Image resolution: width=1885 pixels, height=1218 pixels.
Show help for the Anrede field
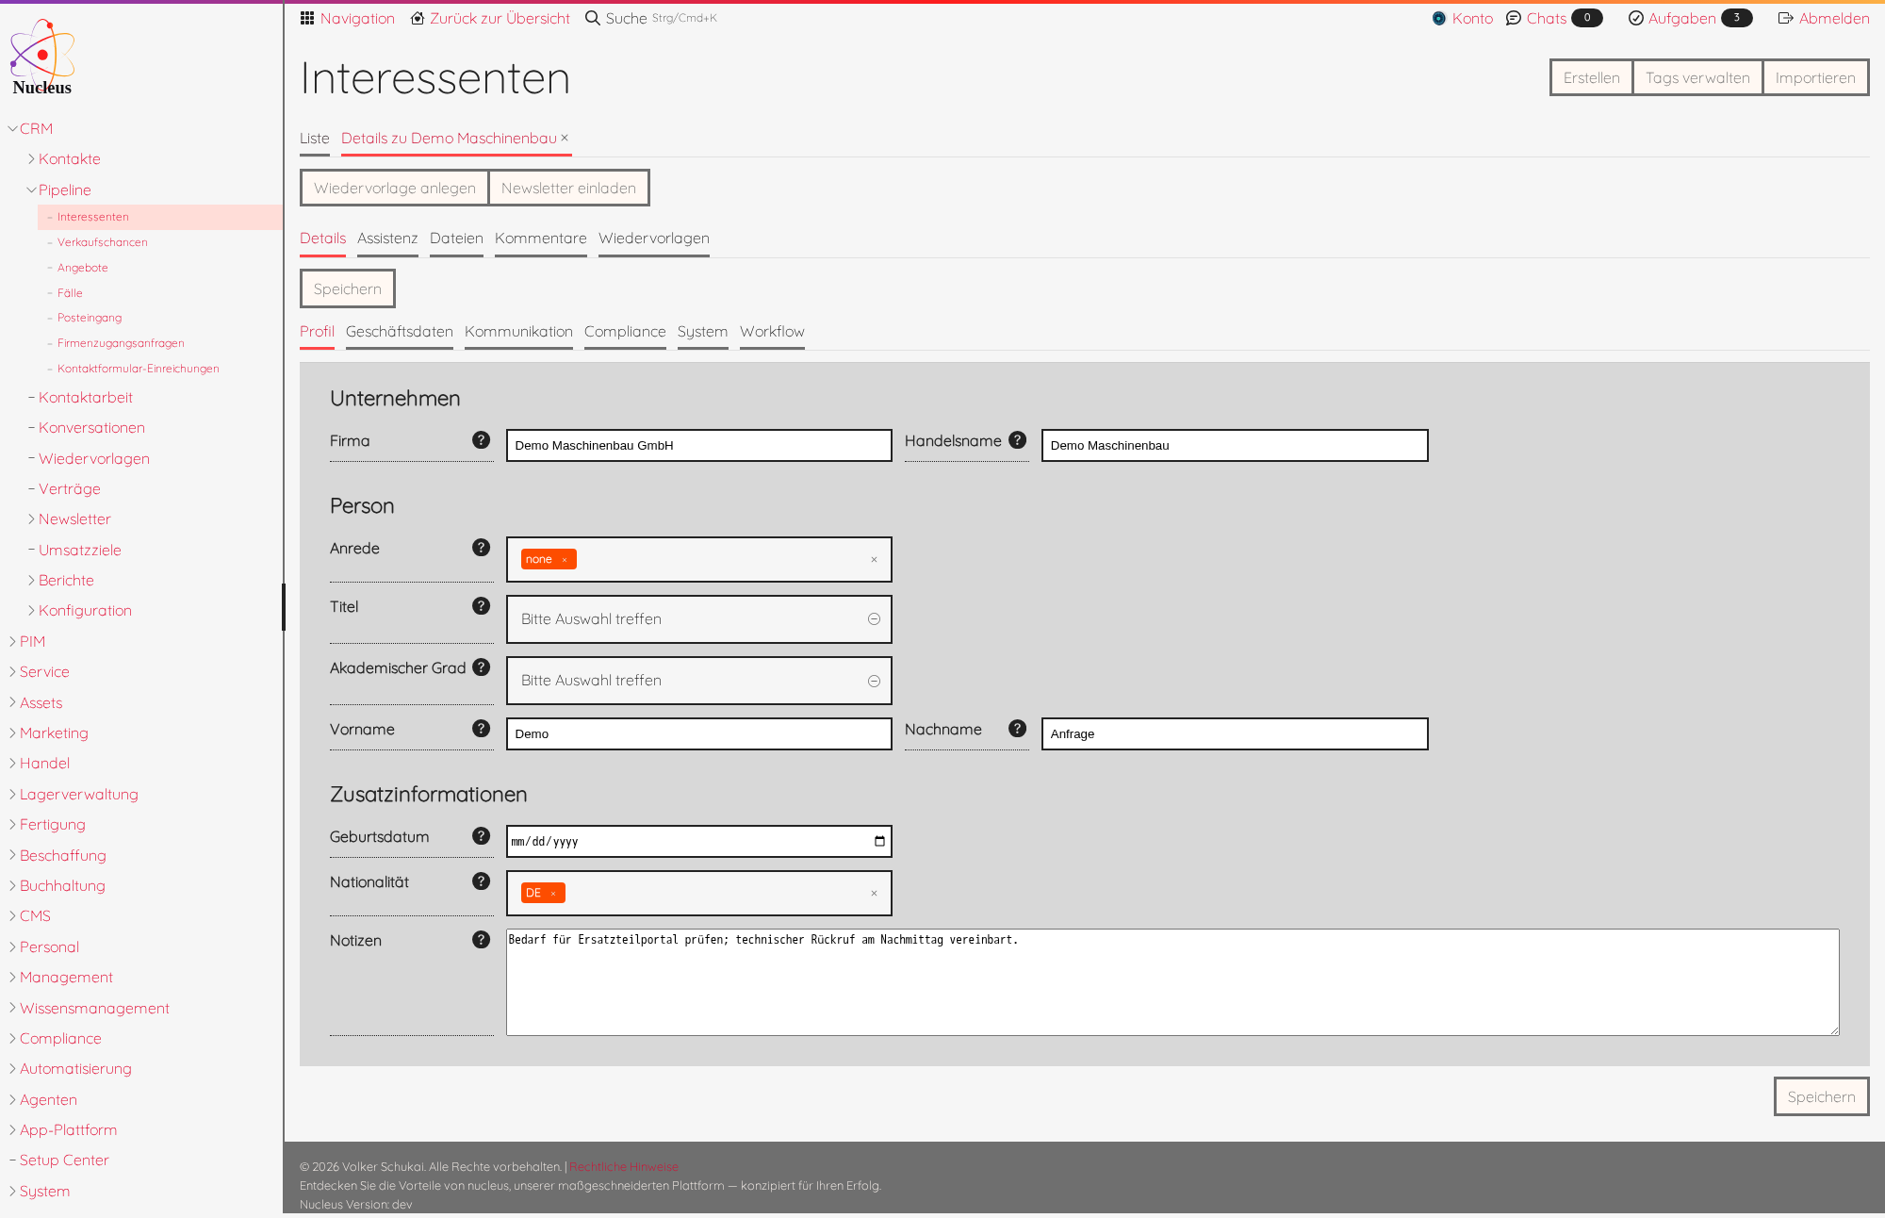(x=482, y=548)
